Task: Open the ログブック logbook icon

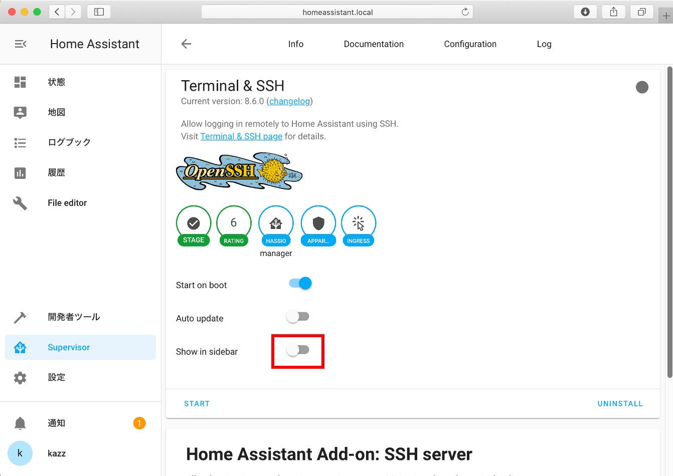Action: [x=20, y=143]
